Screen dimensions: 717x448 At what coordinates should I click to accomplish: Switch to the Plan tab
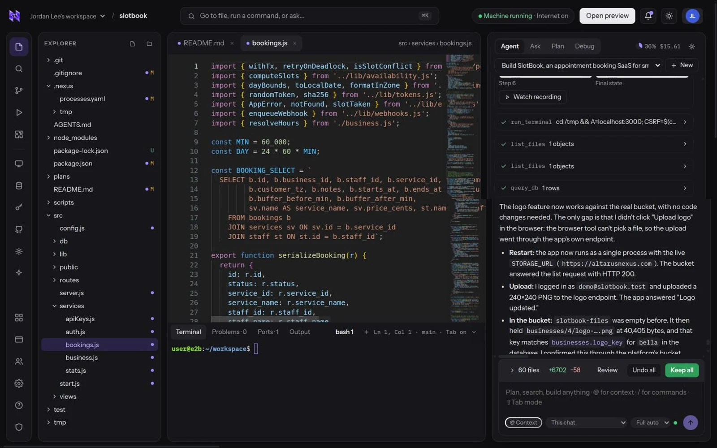click(x=557, y=46)
